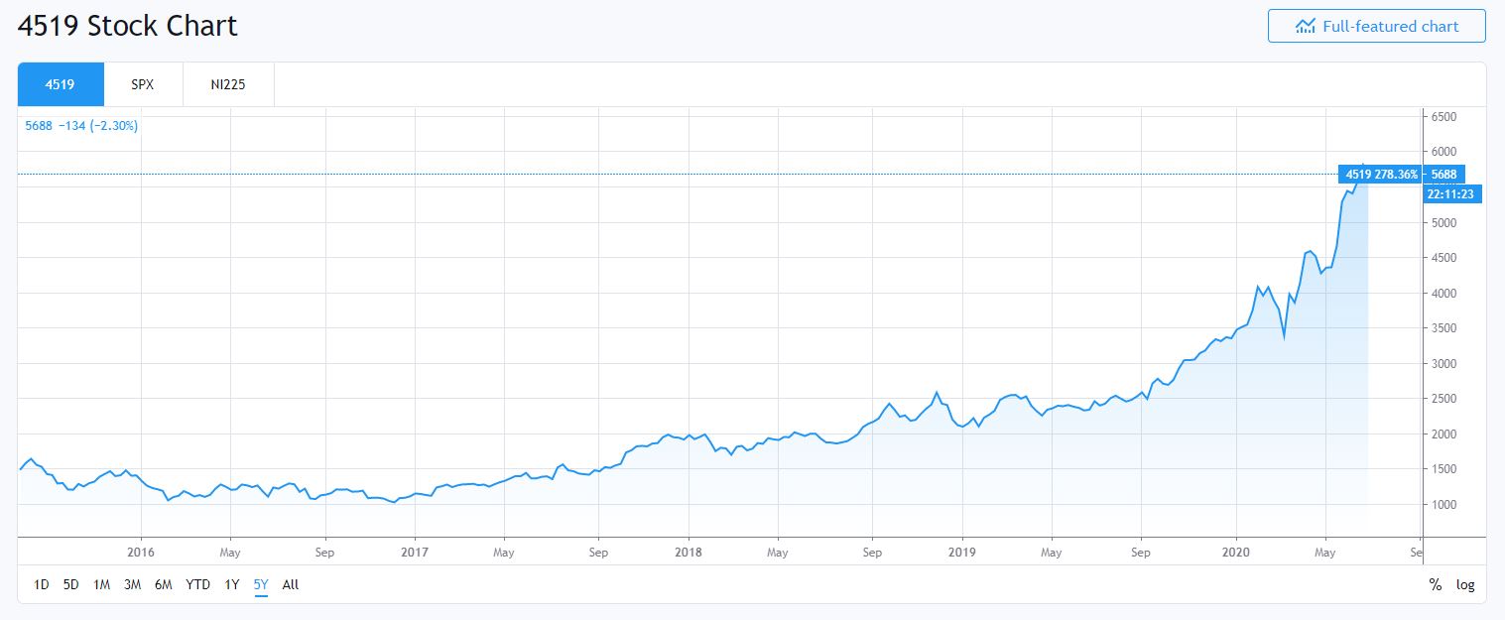Screen dimensions: 1505x620
Task: Click the 22:11:23 countdown label
Action: point(1451,193)
